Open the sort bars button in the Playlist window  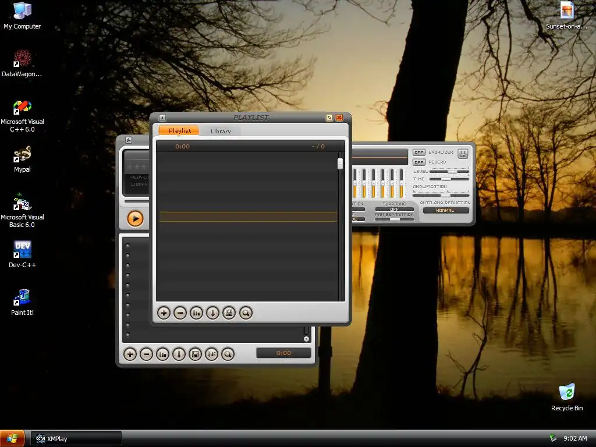(x=197, y=313)
